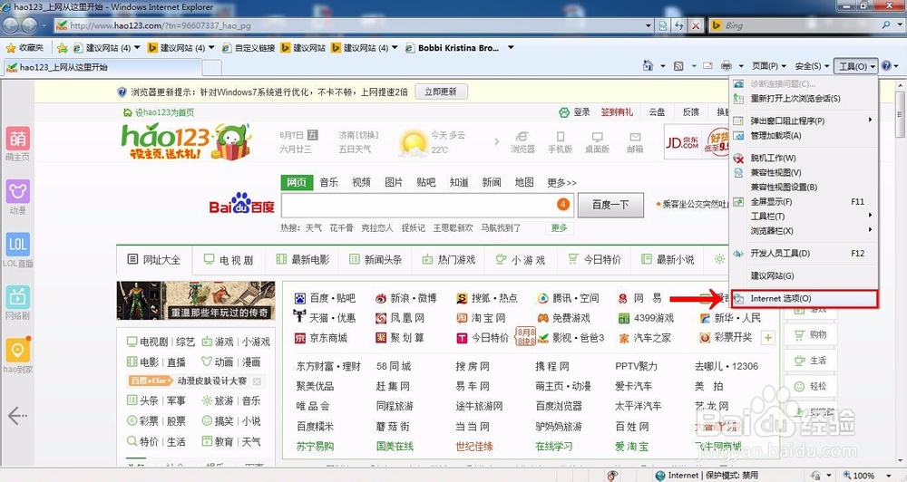The width and height of the screenshot is (907, 482).
Task: Click the Bing search magnifier icon
Action: click(x=885, y=25)
